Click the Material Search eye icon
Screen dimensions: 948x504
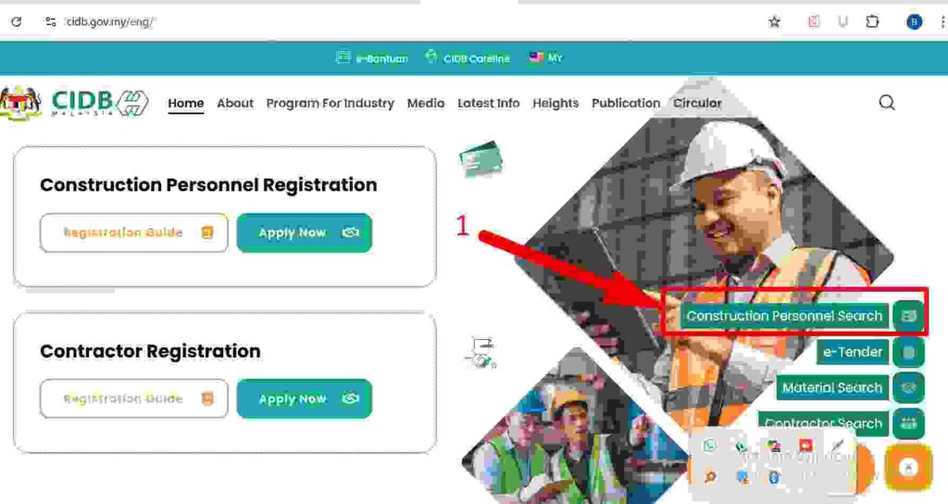(x=909, y=388)
